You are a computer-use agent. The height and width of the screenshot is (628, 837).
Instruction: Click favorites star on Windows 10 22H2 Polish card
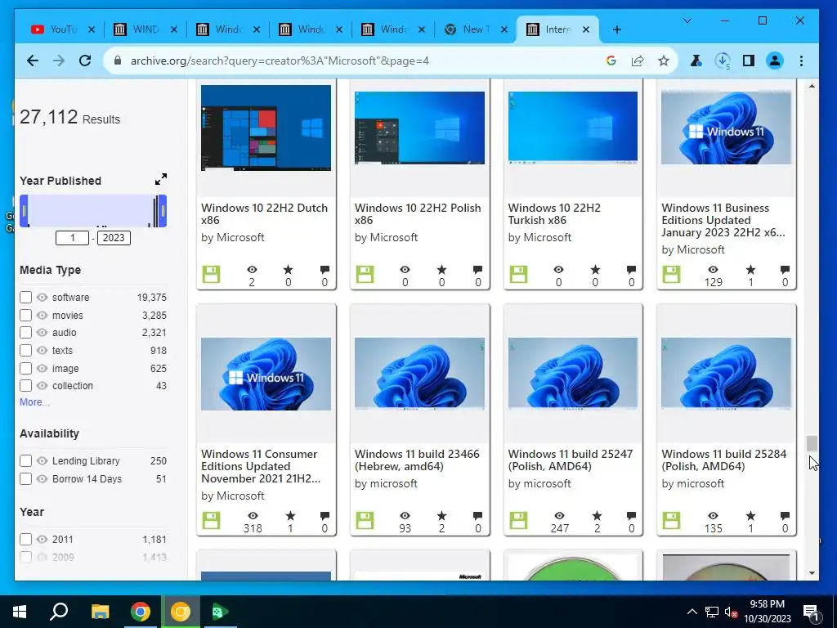tap(441, 270)
